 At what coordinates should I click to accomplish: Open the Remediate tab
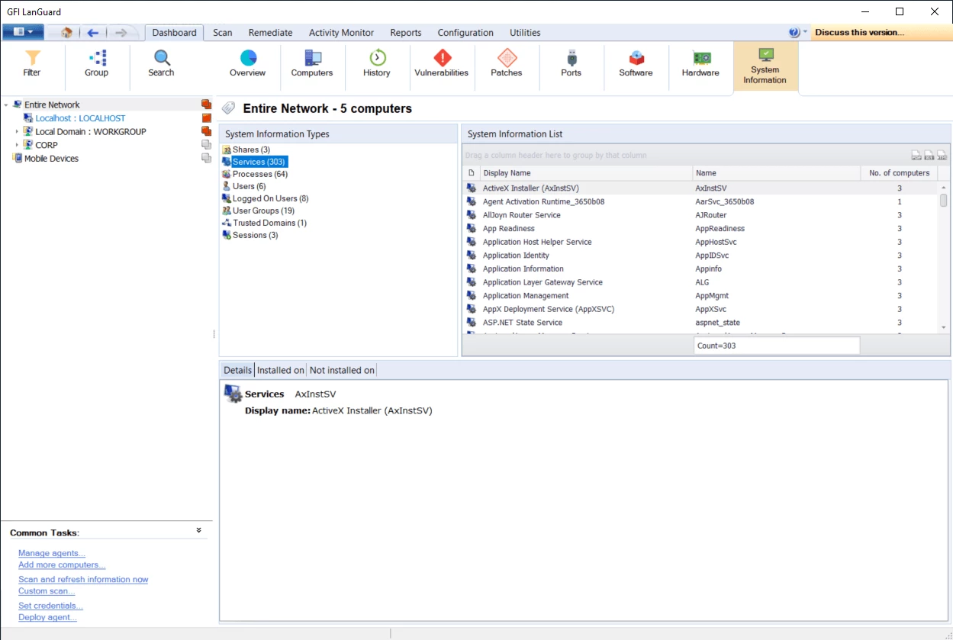click(x=270, y=33)
